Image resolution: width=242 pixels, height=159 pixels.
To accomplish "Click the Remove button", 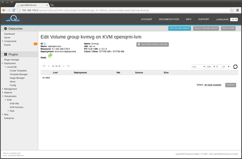I will [x=230, y=85].
